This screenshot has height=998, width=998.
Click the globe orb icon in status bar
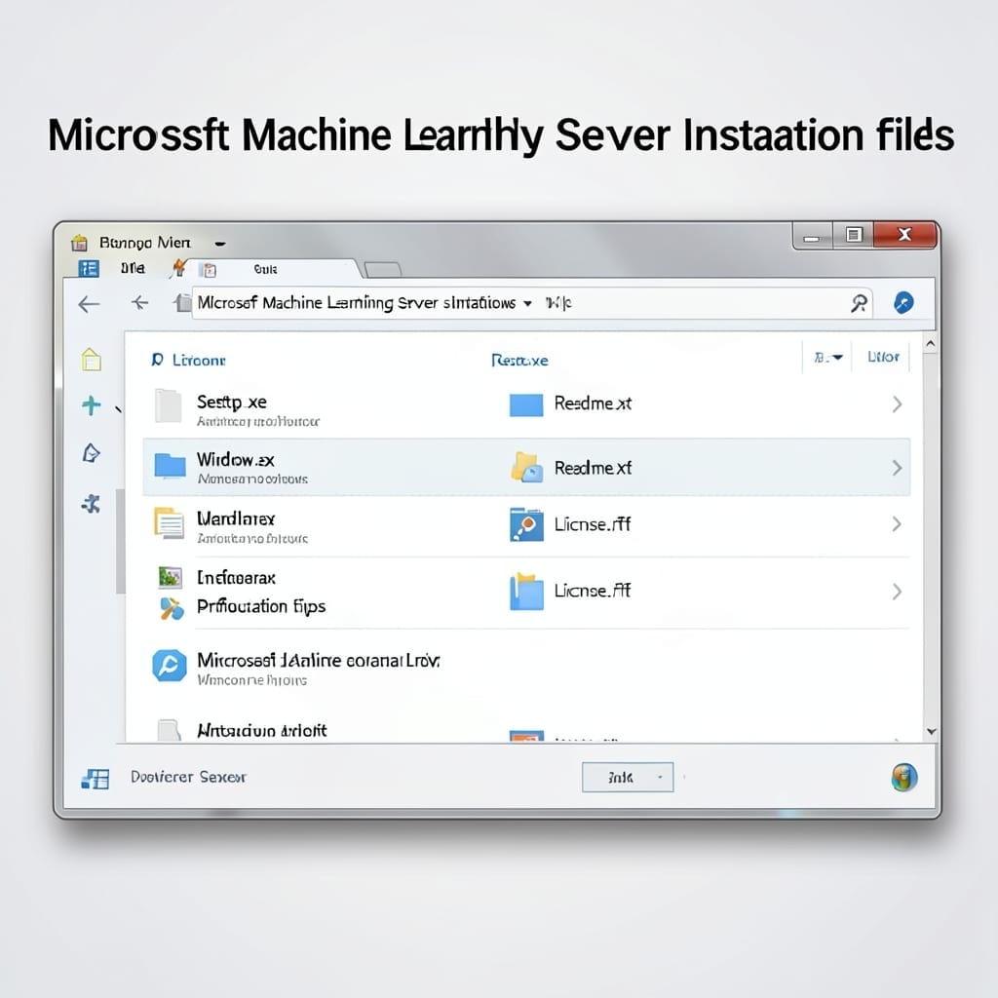coord(903,777)
